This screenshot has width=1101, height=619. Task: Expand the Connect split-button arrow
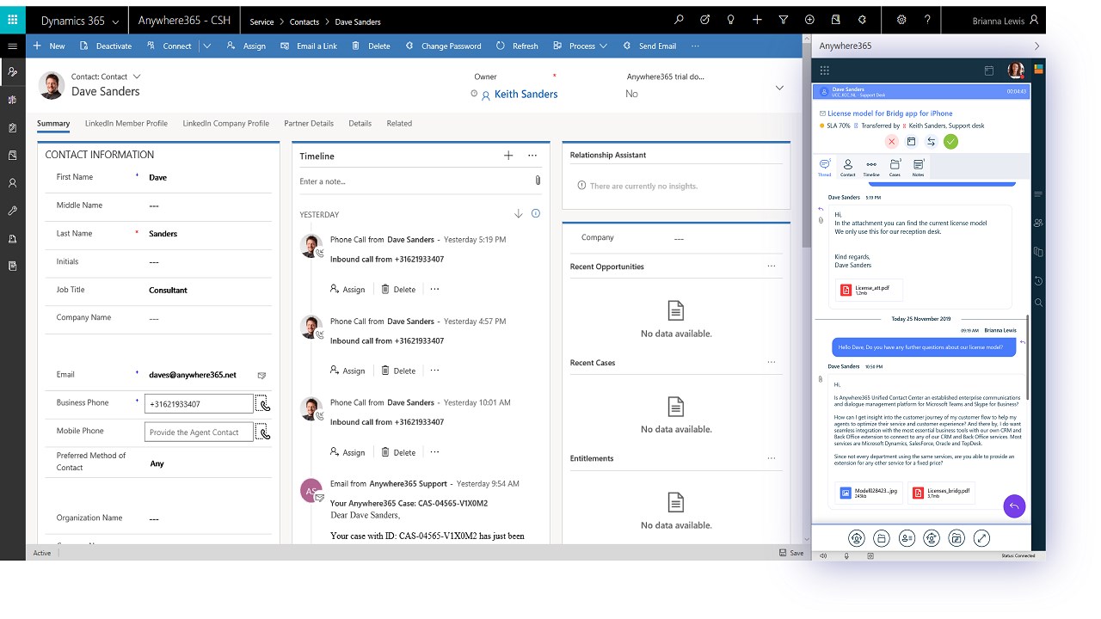(206, 46)
